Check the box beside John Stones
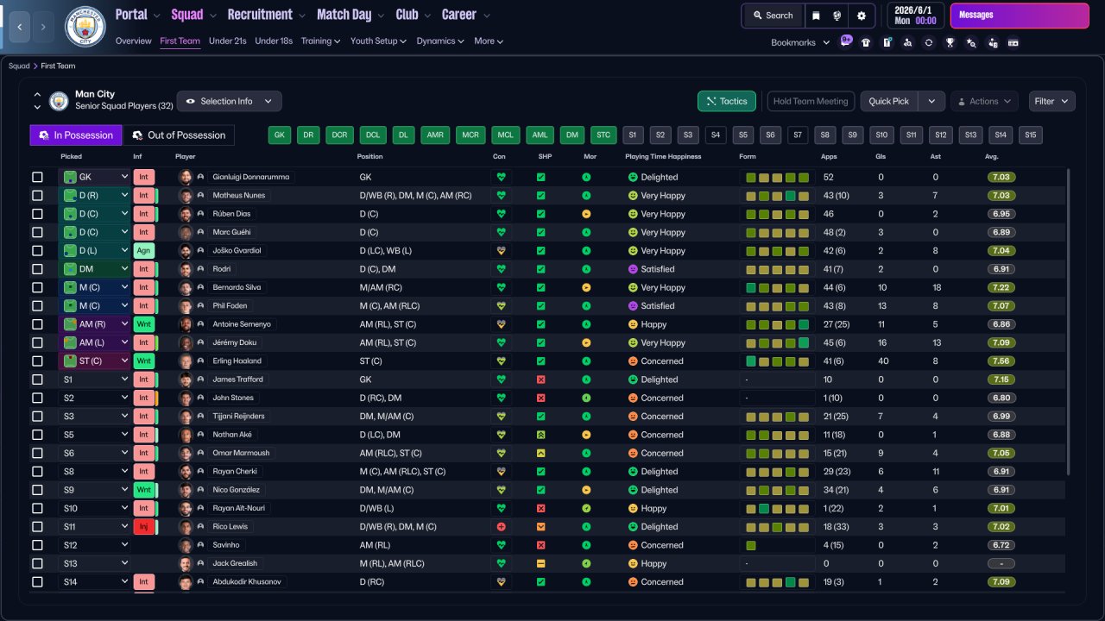The height and width of the screenshot is (621, 1105). (37, 398)
